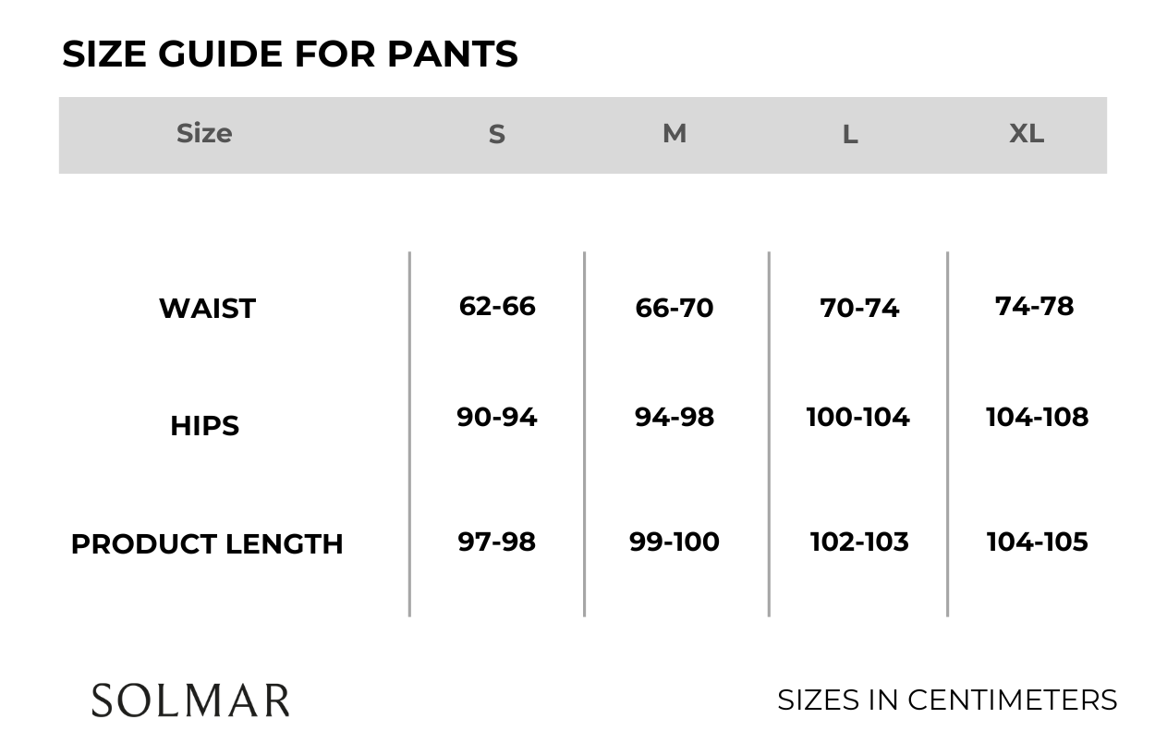Viewport: 1155px width, 755px height.
Task: Click the "Size Guide for Pants" heading
Action: click(x=289, y=55)
